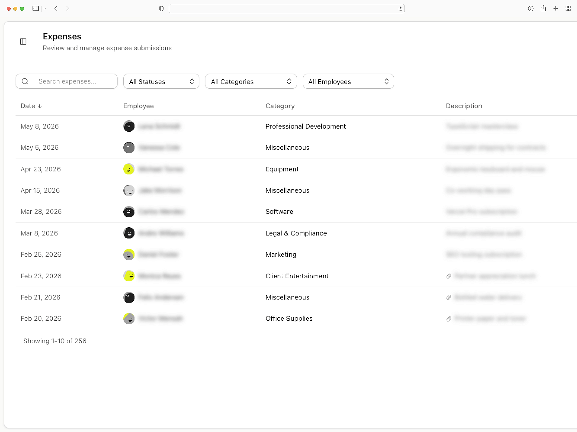
Task: Click the downloads icon in Safari toolbar
Action: click(530, 8)
